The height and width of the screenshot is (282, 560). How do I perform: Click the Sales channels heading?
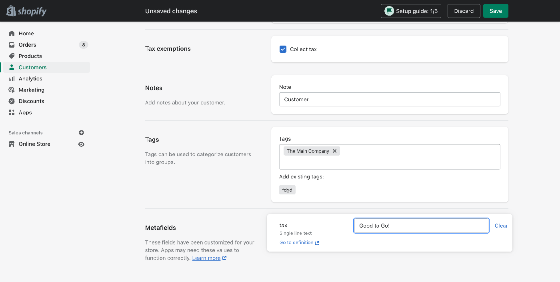tap(26, 133)
